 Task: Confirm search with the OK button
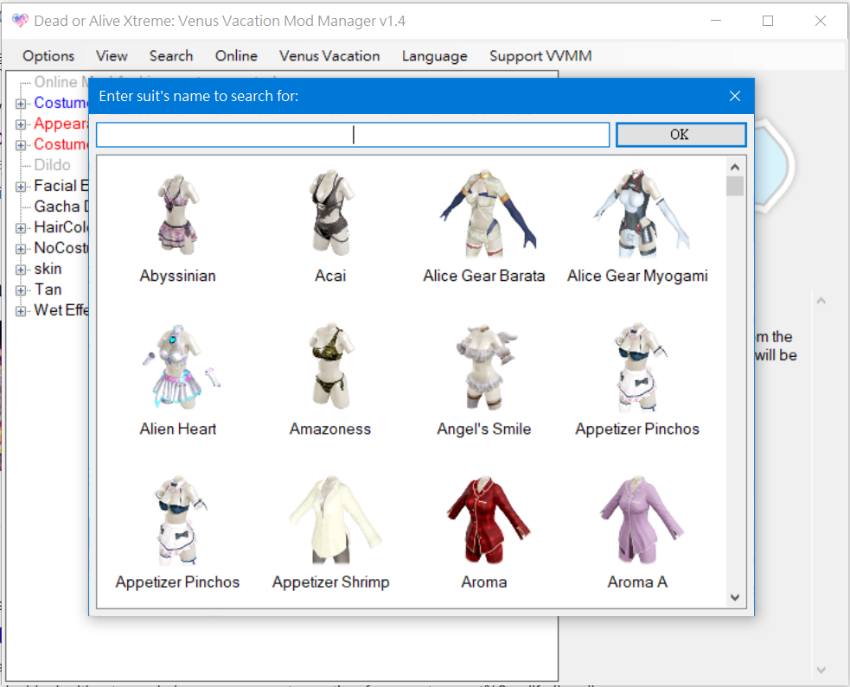pos(681,134)
